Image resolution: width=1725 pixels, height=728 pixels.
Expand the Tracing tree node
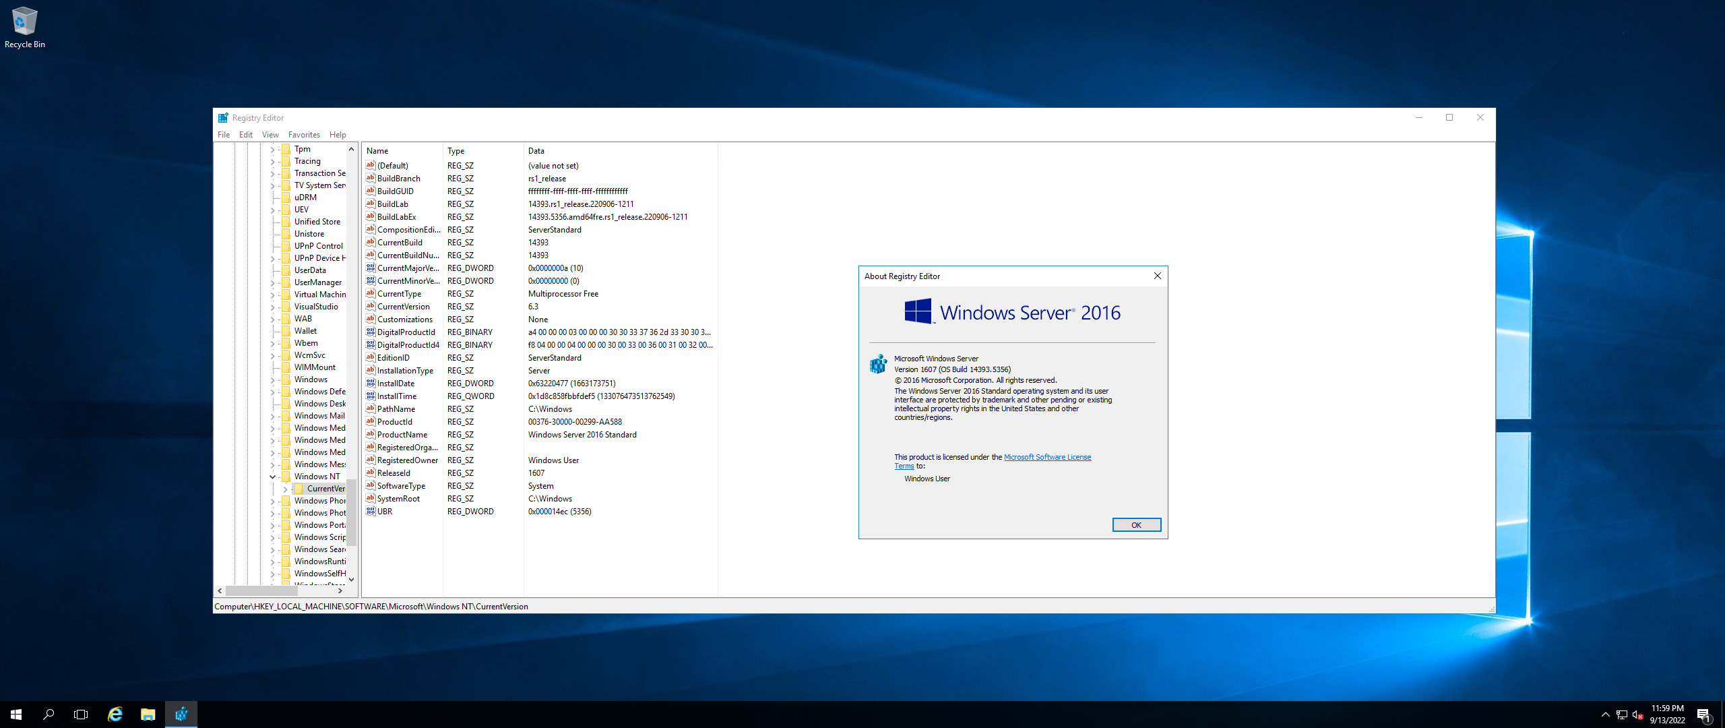(x=272, y=162)
